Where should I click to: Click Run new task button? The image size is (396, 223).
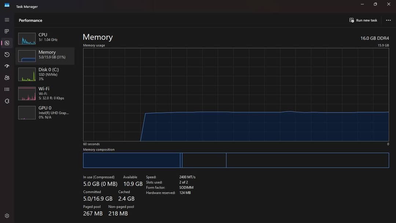363,20
